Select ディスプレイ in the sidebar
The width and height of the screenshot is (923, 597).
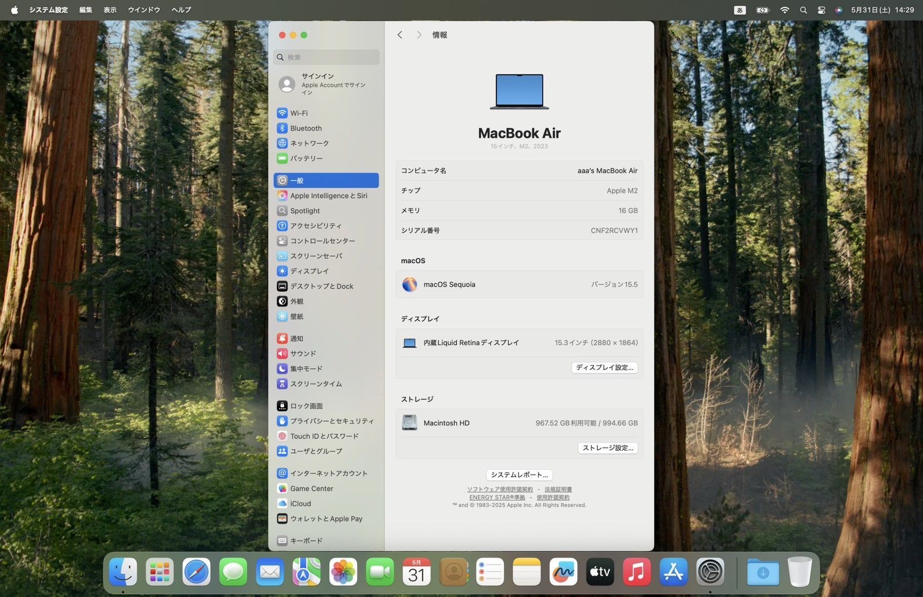click(326, 271)
